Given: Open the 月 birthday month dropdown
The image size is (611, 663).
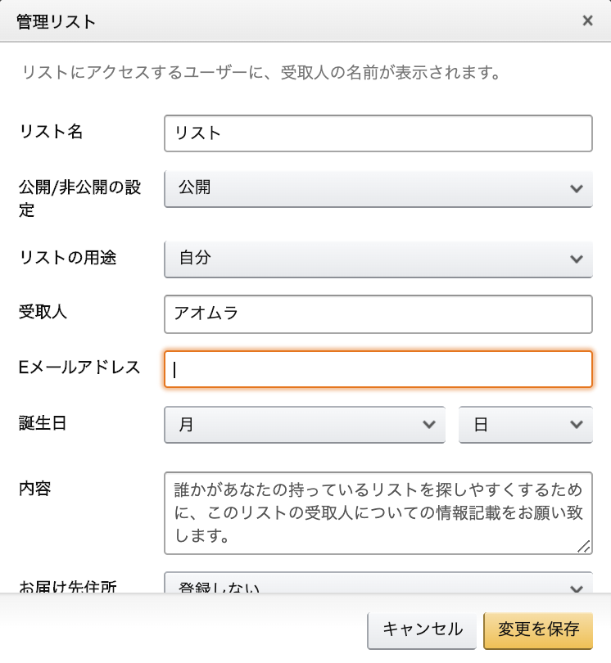Looking at the screenshot, I should click(x=304, y=424).
